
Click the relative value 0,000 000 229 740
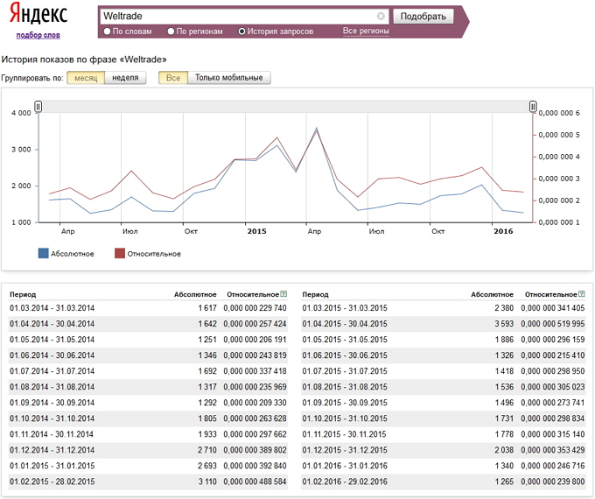(255, 308)
